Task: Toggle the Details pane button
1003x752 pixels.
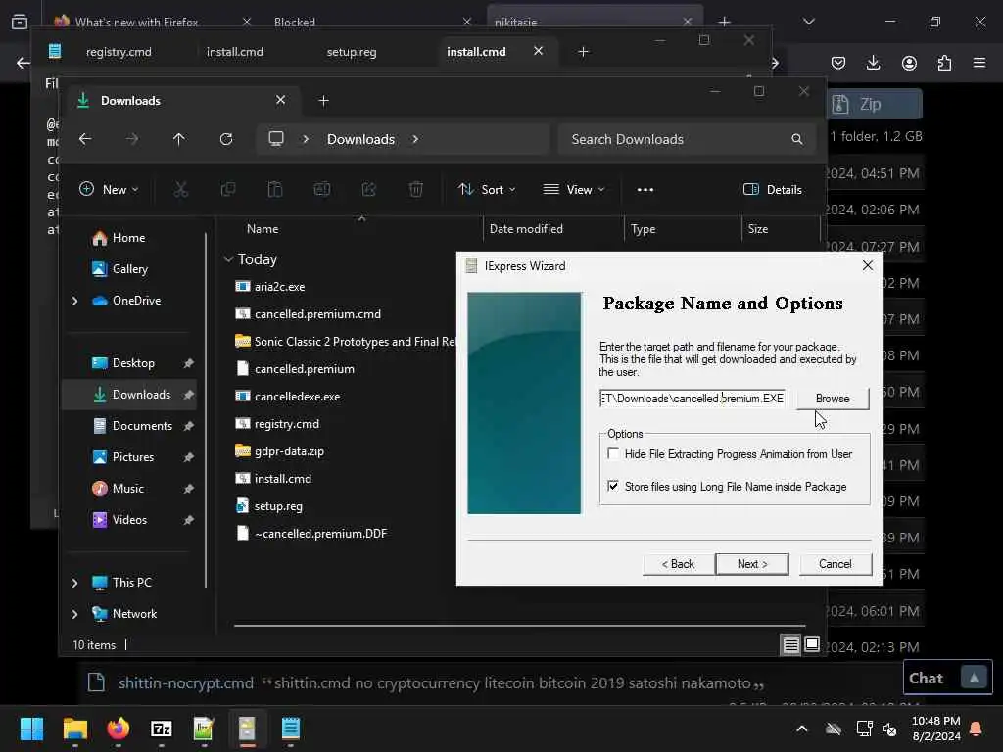Action: point(772,189)
